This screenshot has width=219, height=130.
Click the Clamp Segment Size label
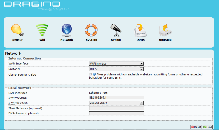(x=22, y=74)
